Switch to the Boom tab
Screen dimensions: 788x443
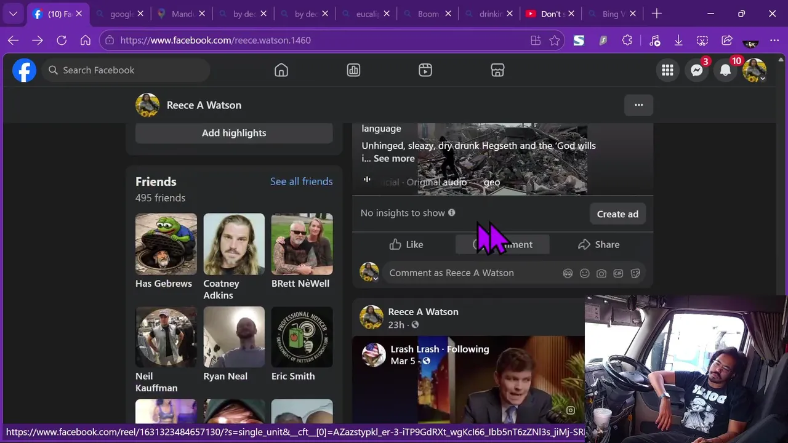pos(428,14)
